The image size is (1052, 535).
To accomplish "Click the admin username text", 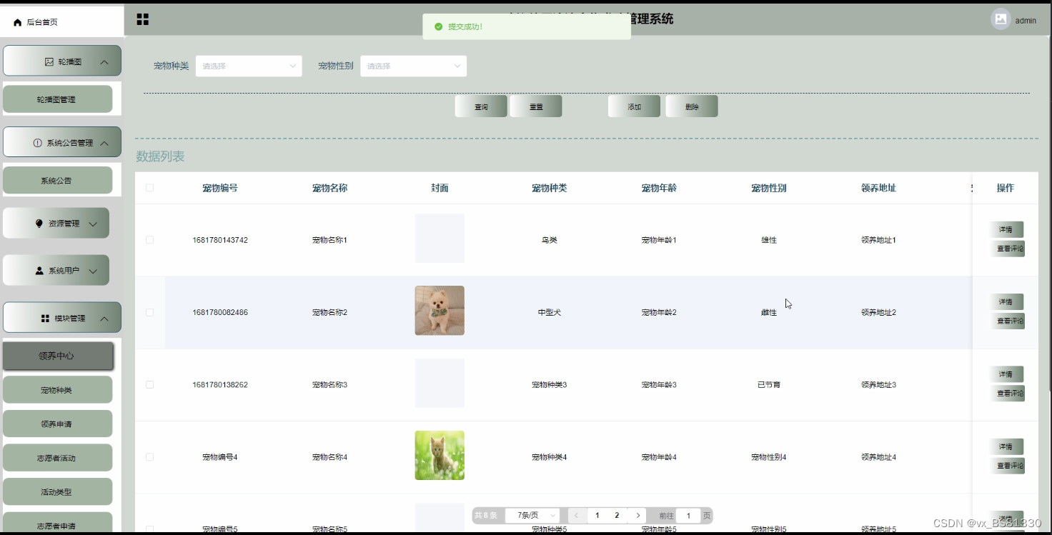I will tap(1026, 21).
